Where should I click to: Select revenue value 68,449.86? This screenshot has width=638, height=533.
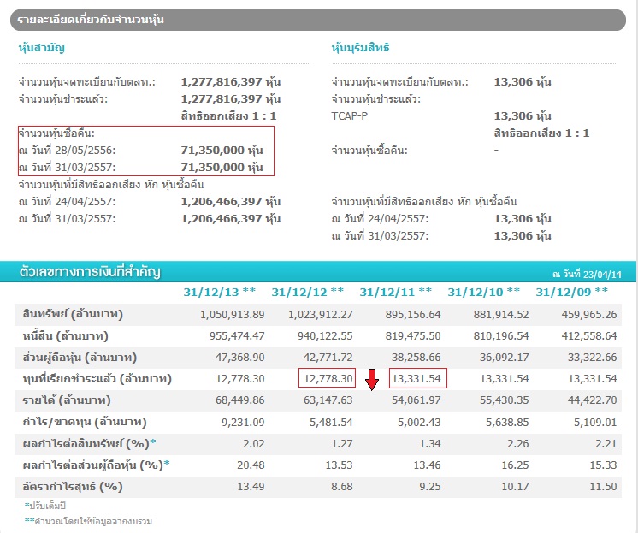tap(239, 400)
